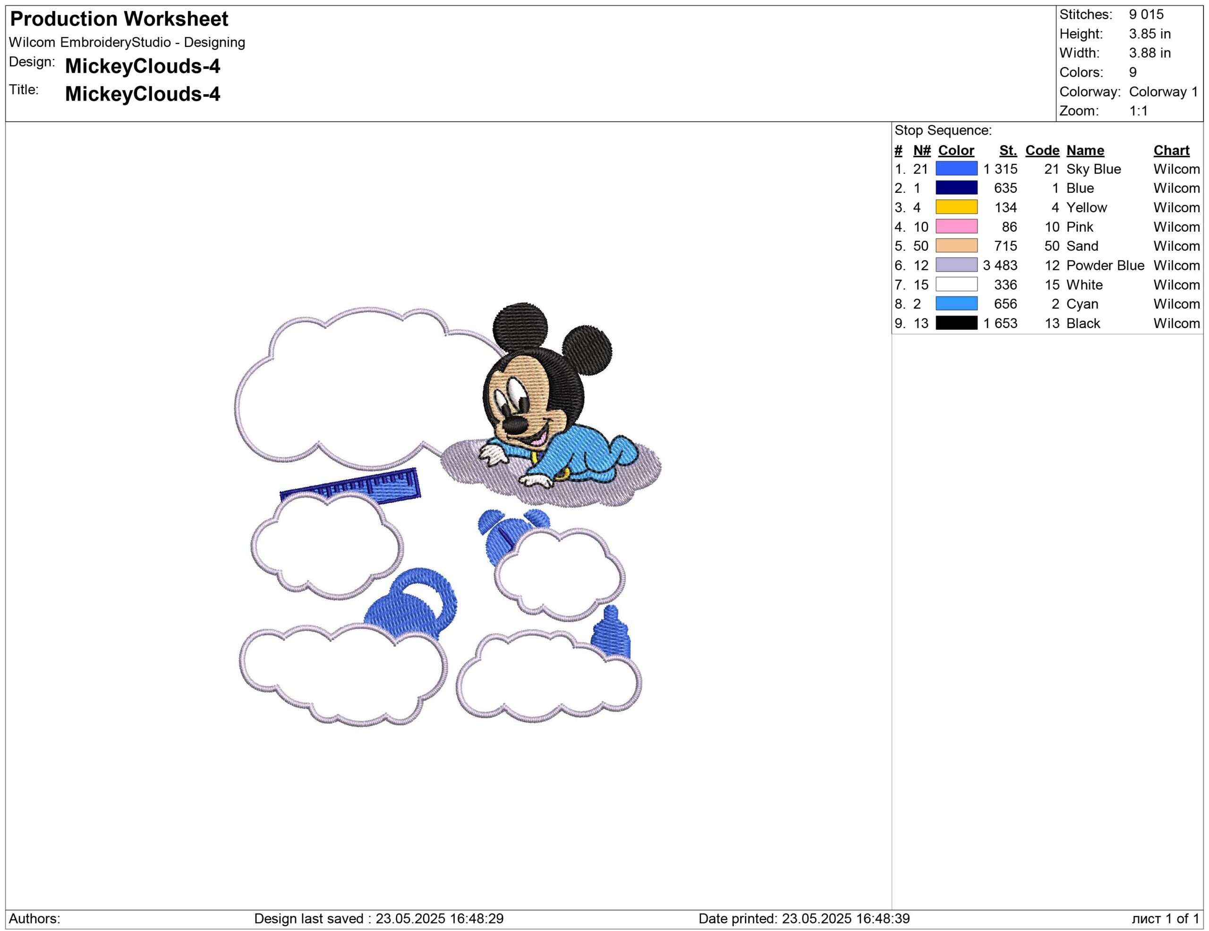
Task: Click the Color column header
Action: coord(955,150)
